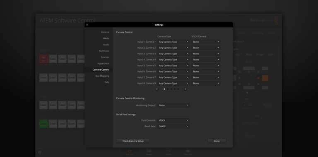Select CAM2 on the Preview bus

(x=53, y=105)
